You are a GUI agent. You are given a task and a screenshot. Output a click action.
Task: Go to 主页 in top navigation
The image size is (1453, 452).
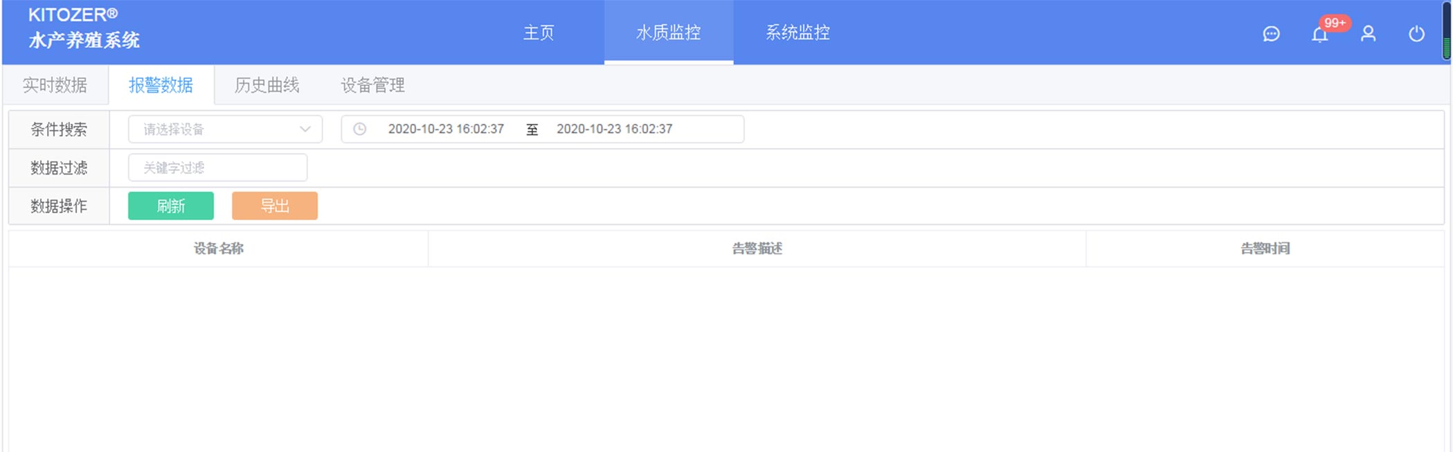point(539,33)
